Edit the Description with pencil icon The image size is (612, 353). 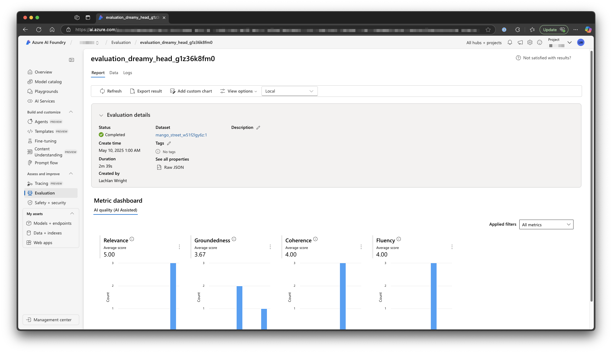[x=258, y=128]
